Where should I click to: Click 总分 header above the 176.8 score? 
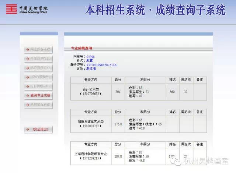point(118,112)
